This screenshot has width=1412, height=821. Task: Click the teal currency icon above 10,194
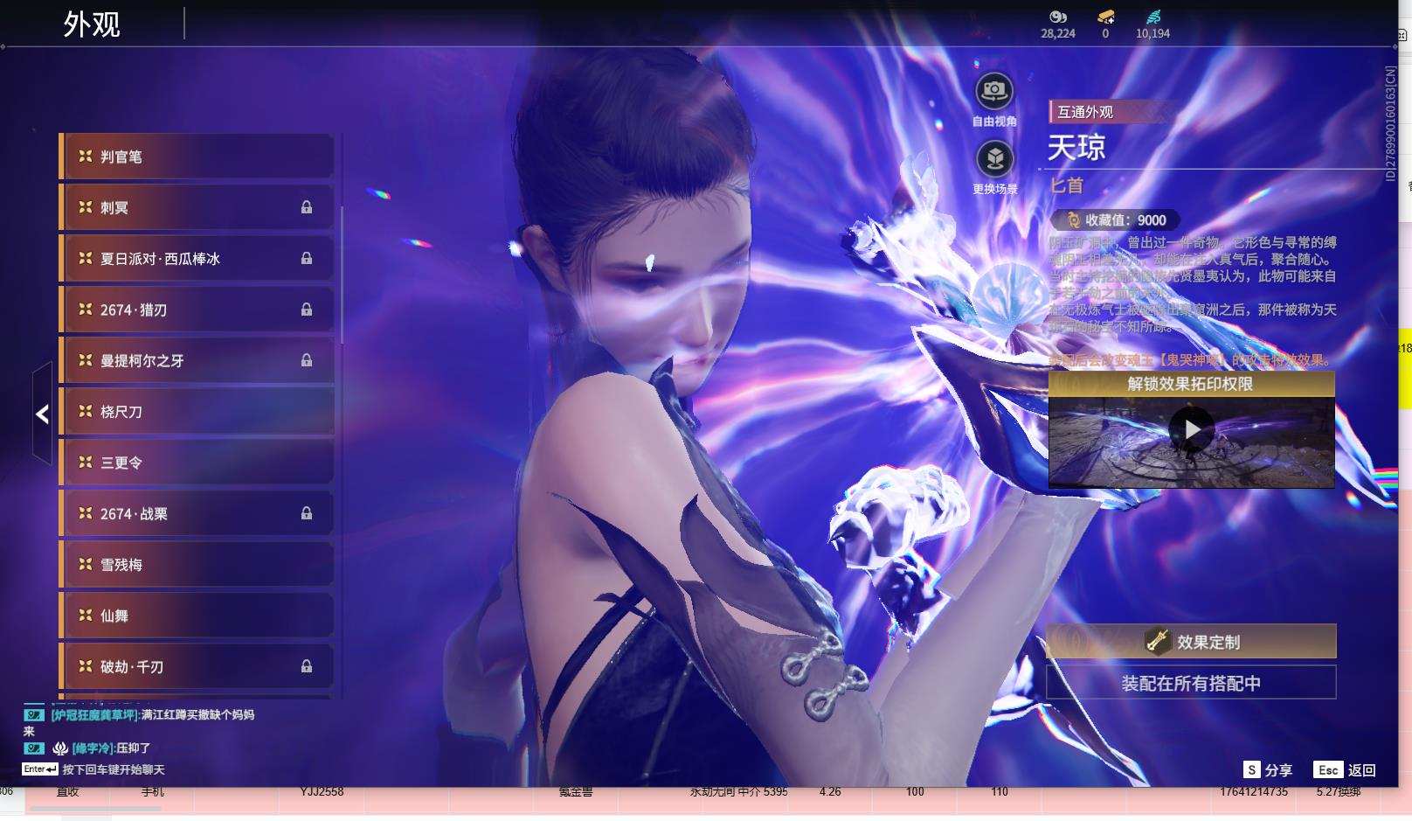pyautogui.click(x=1153, y=17)
